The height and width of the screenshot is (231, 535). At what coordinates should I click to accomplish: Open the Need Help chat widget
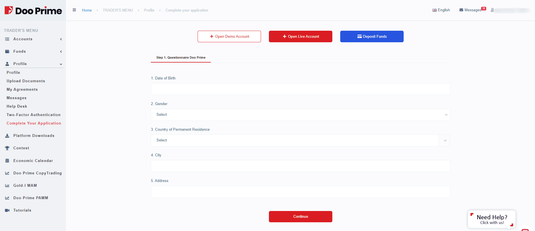click(x=492, y=219)
